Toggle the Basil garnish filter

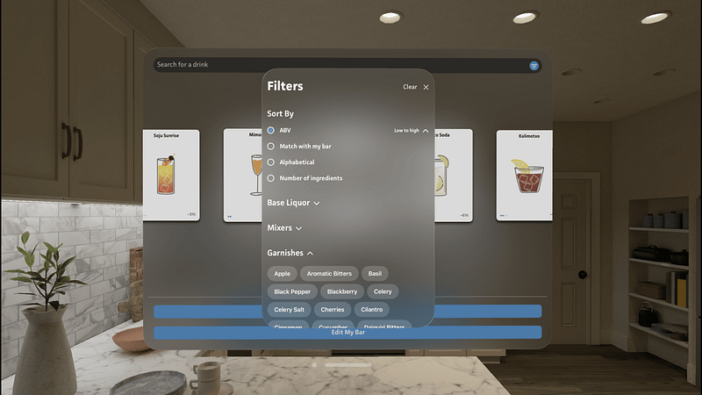tap(375, 274)
